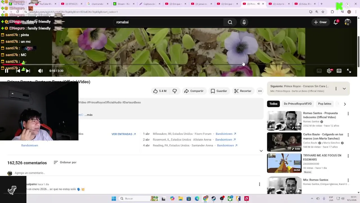
Task: Click the taskbar Buscar search box
Action: coord(139,198)
